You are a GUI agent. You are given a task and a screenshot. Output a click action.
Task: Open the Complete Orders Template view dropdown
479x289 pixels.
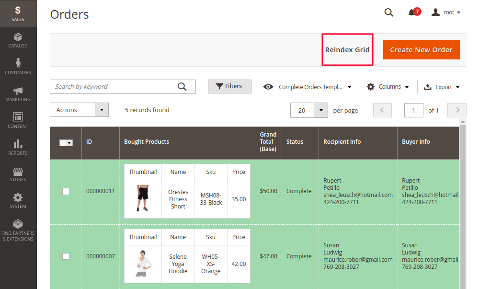(308, 87)
